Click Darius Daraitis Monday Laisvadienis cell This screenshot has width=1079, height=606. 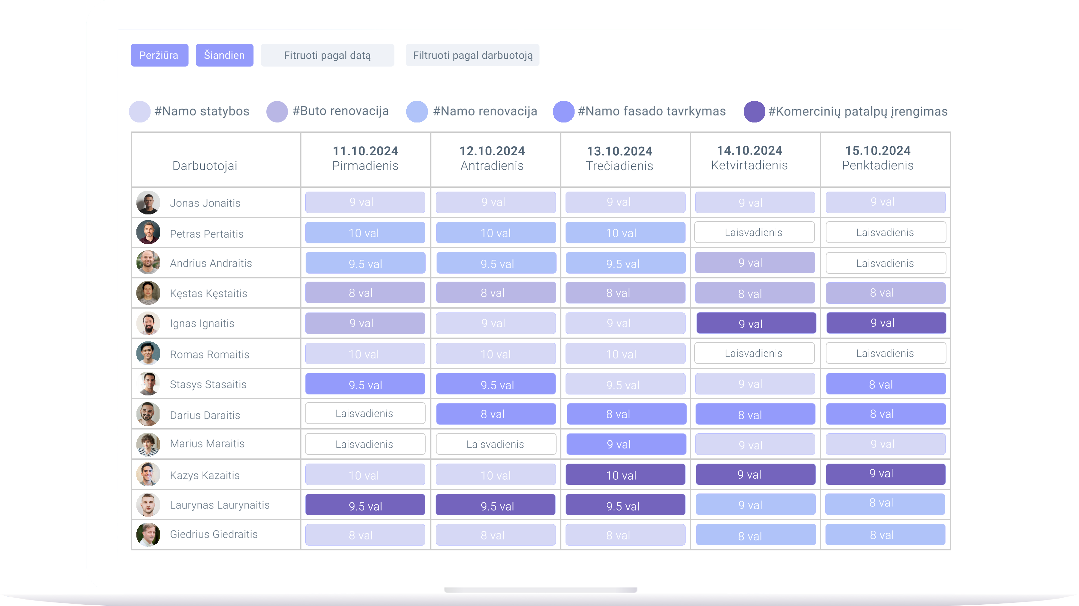[364, 413]
